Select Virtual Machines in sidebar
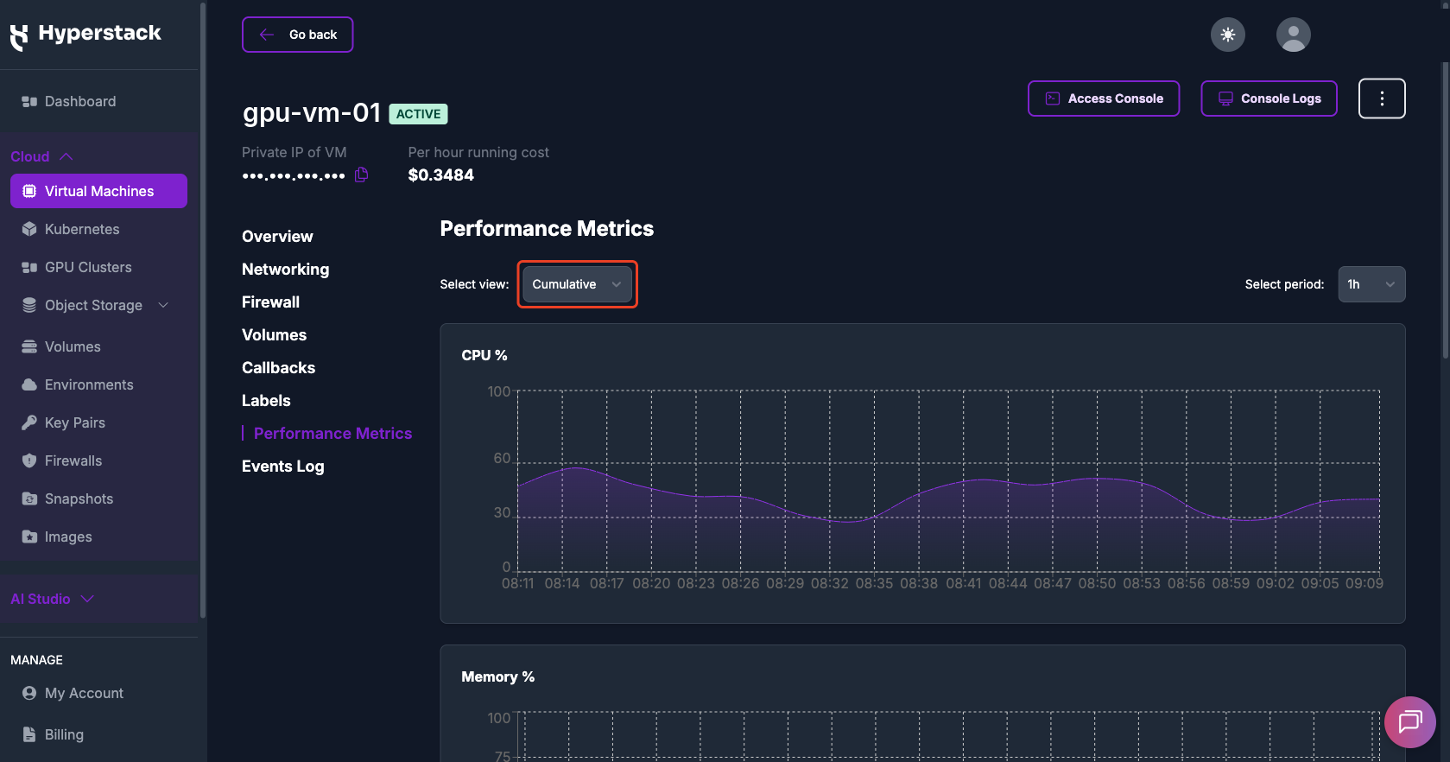1450x762 pixels. click(99, 191)
